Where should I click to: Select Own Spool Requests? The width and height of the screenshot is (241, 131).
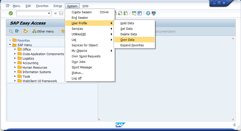tap(90, 56)
